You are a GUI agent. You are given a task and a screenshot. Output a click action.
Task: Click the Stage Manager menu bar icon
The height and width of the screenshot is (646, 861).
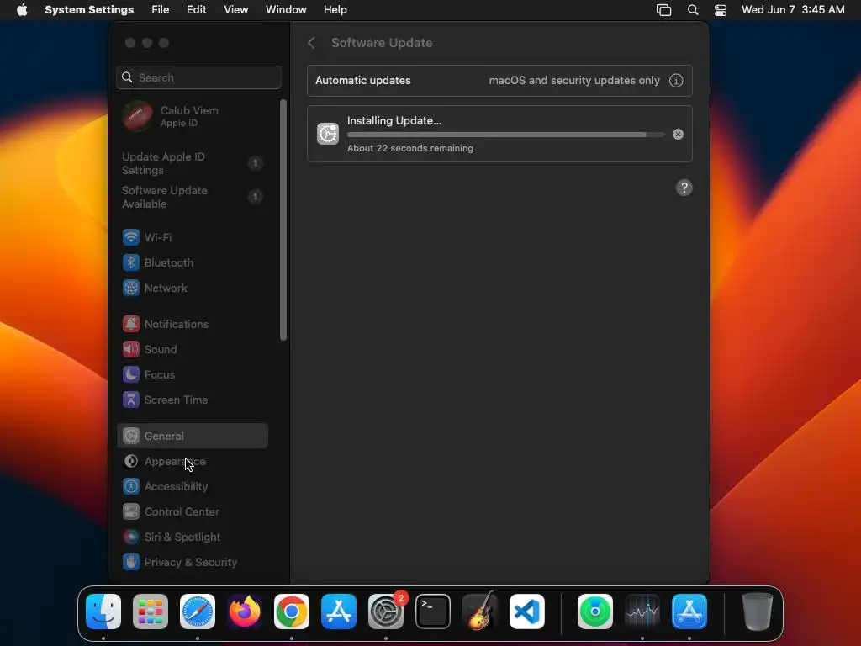(664, 10)
